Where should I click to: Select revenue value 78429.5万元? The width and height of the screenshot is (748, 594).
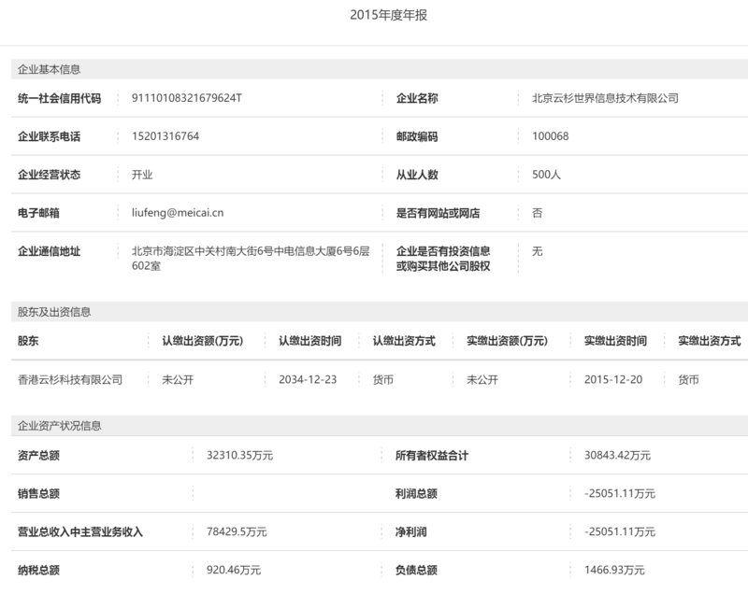(x=237, y=532)
